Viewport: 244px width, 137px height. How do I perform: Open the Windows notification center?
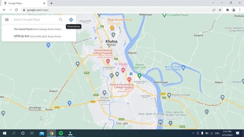click(x=238, y=133)
